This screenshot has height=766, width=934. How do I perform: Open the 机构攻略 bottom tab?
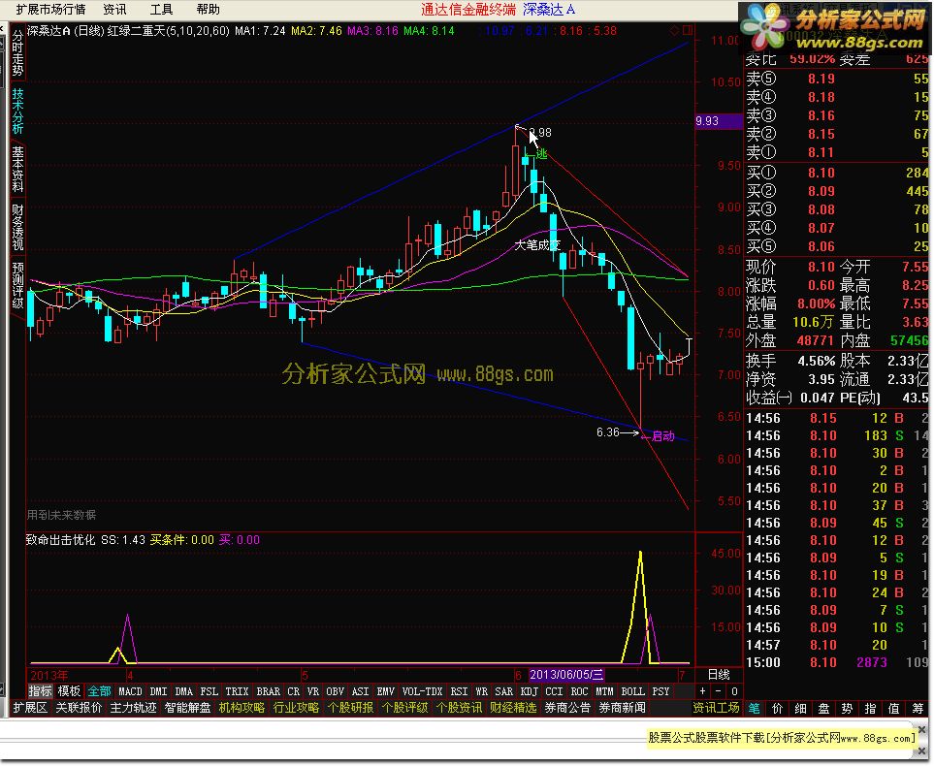click(242, 708)
